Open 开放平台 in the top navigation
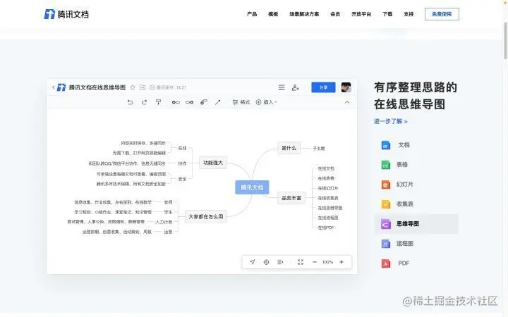Viewport: 508px width, 317px height. click(361, 14)
